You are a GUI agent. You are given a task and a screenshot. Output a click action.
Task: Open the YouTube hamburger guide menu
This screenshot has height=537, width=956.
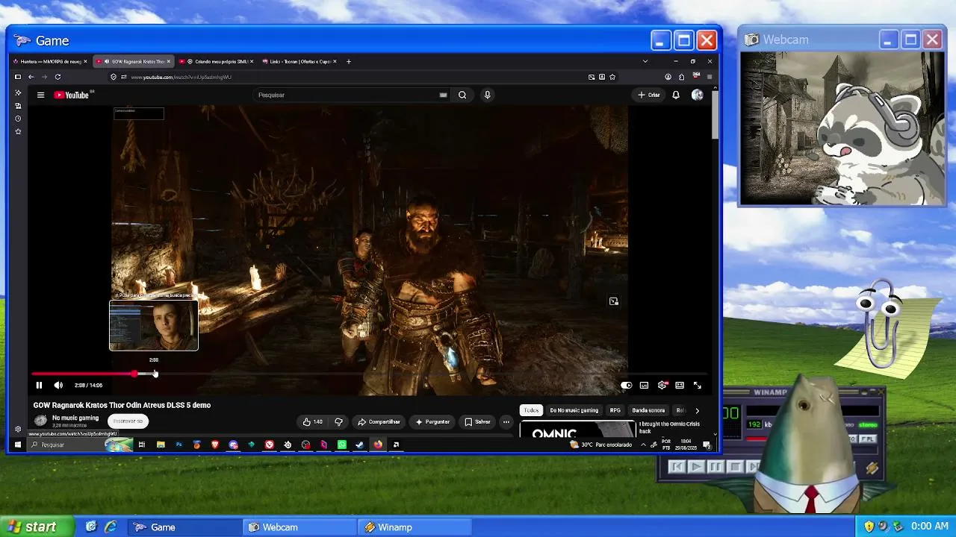click(41, 95)
